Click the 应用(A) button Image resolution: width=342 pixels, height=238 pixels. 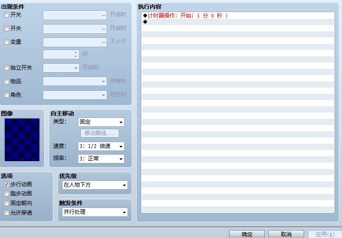[x=325, y=234]
